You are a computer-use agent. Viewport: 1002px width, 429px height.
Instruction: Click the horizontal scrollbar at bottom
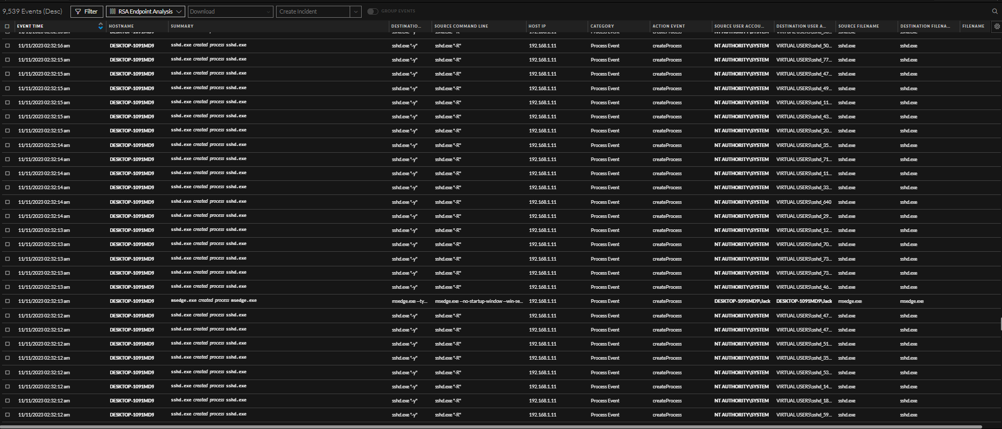[x=491, y=426]
